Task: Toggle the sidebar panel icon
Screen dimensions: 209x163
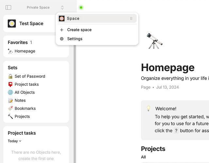Action: (8, 7)
